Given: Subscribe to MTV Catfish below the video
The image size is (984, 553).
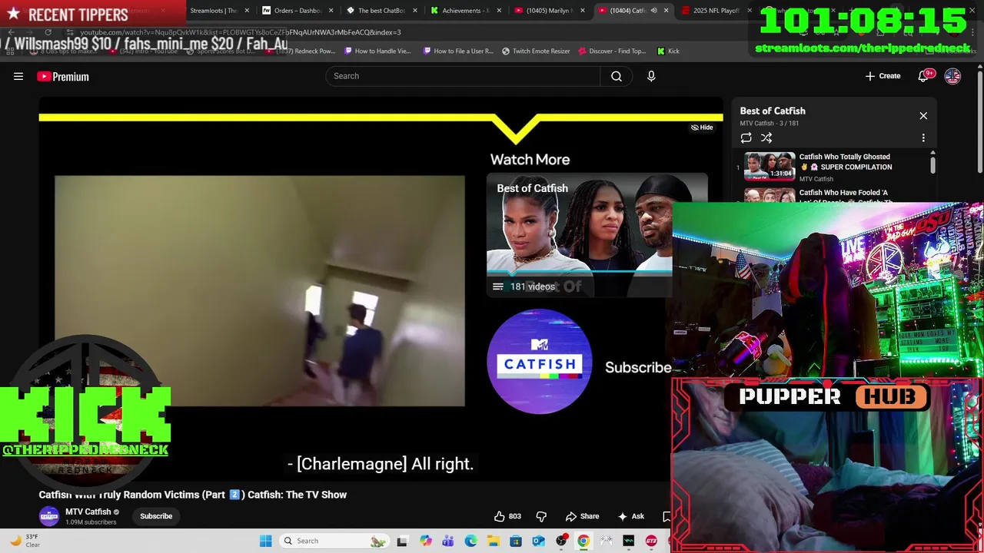Looking at the screenshot, I should point(156,516).
